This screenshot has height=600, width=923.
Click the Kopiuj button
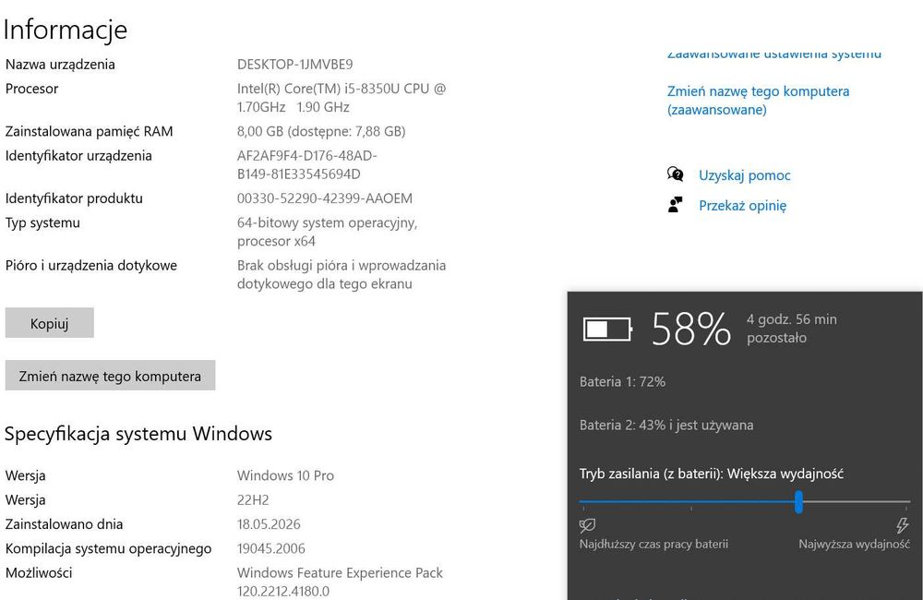(50, 323)
